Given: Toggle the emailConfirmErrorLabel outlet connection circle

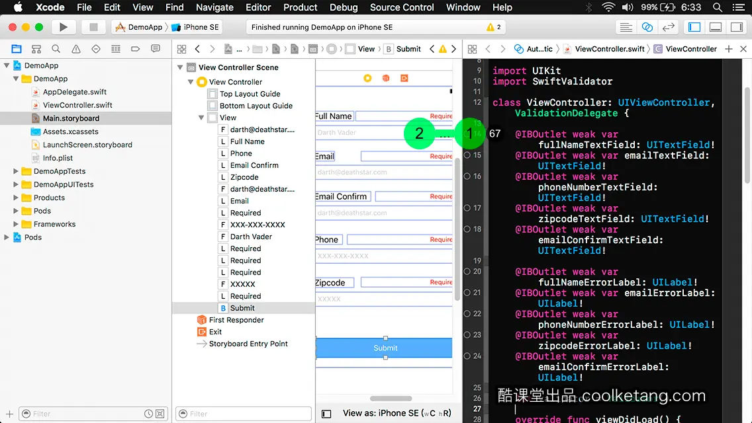Looking at the screenshot, I should 467,356.
